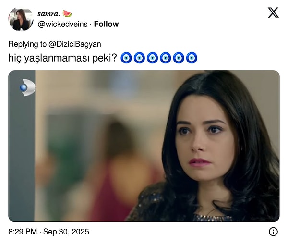This screenshot has height=246, width=288.
Task: Click the display name samra.
Action: click(x=48, y=14)
